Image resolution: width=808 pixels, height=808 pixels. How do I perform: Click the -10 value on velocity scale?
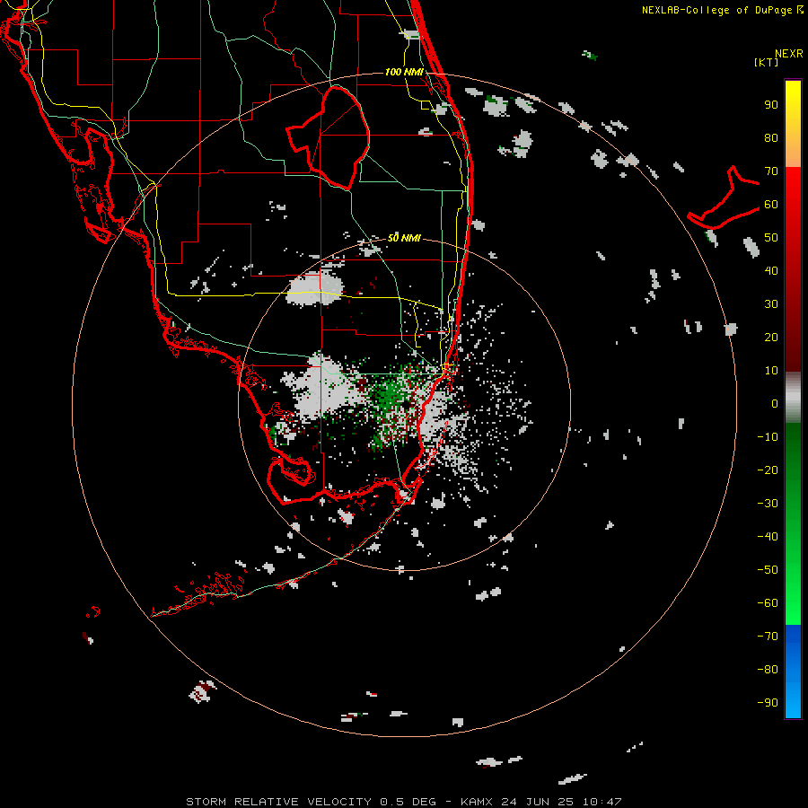pyautogui.click(x=768, y=437)
